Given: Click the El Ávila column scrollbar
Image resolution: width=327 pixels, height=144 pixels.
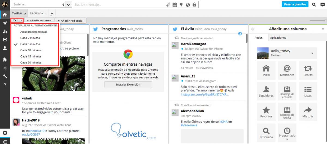Looking at the screenshot, I should click(247, 38).
